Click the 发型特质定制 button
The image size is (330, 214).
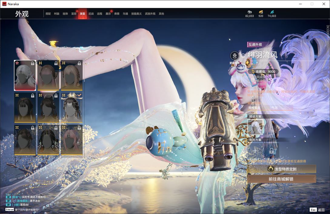pyautogui.click(x=281, y=169)
